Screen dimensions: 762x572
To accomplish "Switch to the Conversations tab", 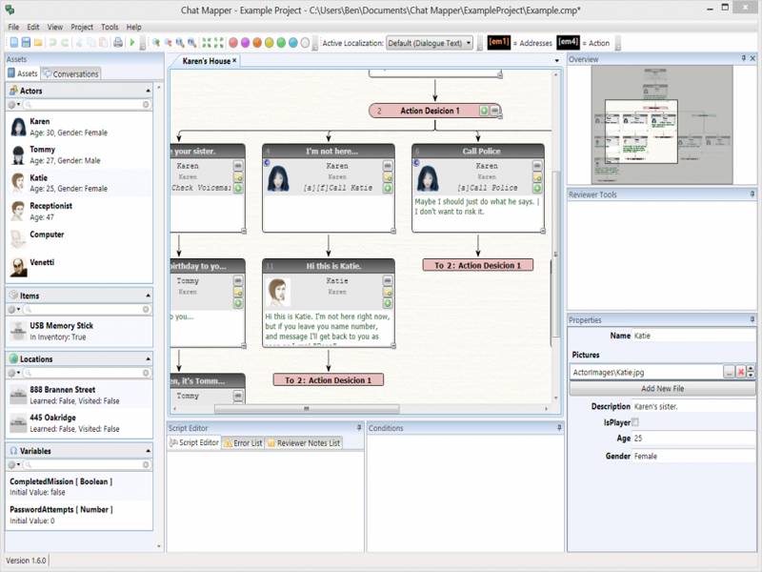I will (70, 73).
